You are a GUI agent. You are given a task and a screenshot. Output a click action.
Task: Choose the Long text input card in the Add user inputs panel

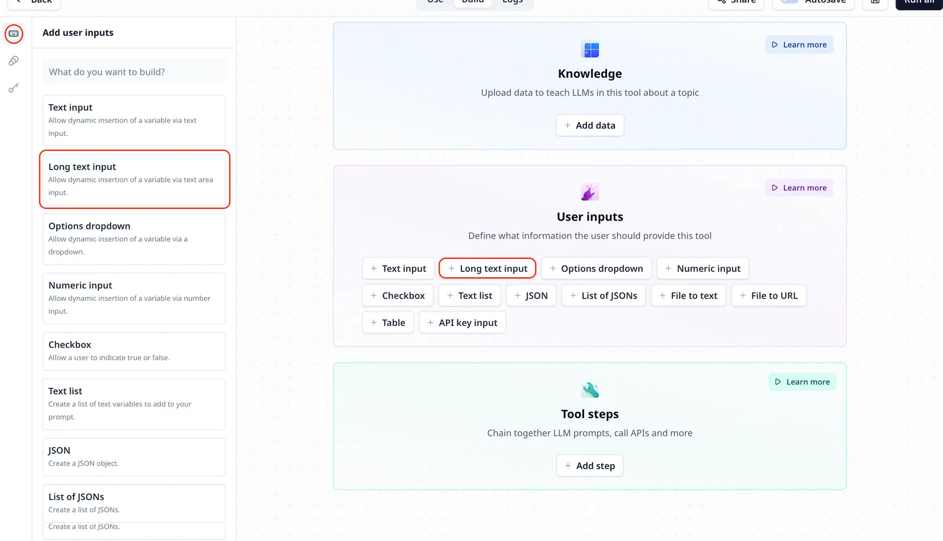click(x=134, y=179)
